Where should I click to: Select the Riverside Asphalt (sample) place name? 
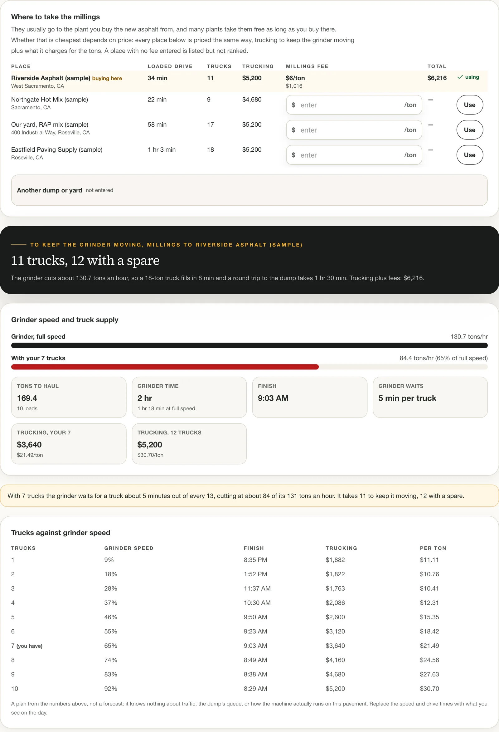pyautogui.click(x=51, y=78)
